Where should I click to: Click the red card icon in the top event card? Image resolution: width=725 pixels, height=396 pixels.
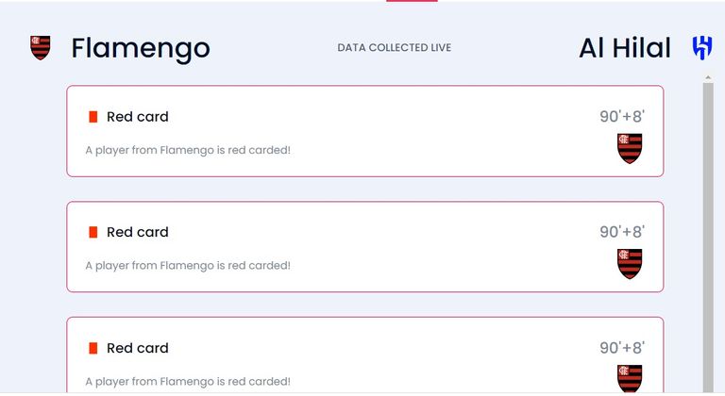[93, 117]
